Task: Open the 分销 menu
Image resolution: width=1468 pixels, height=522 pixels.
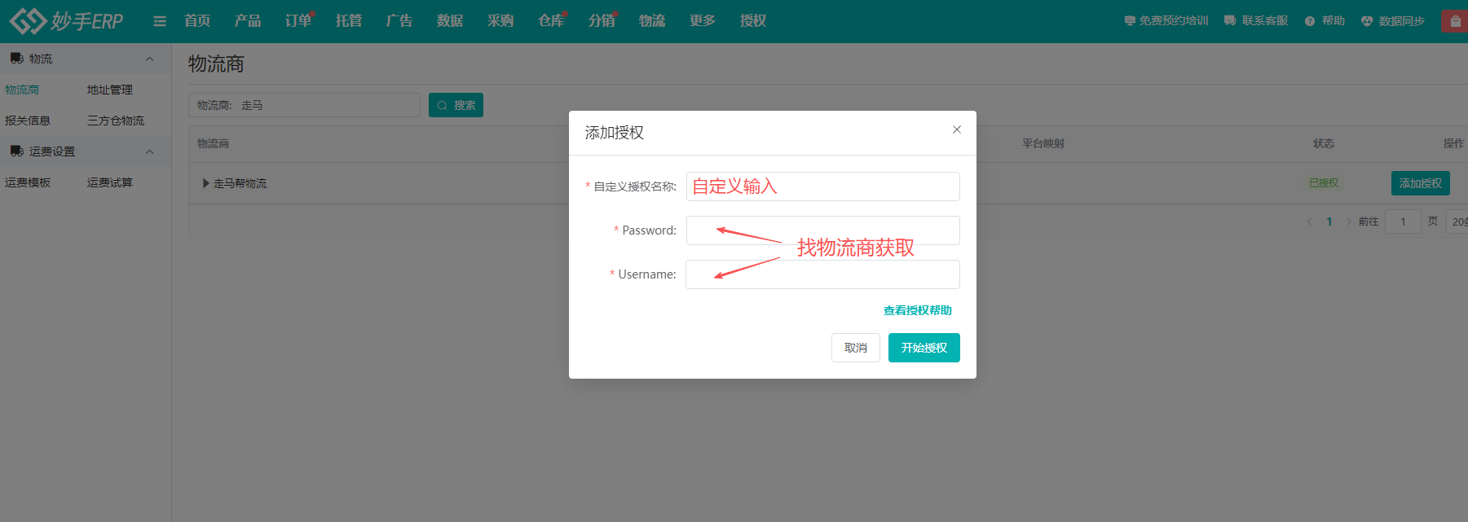Action: [x=602, y=21]
